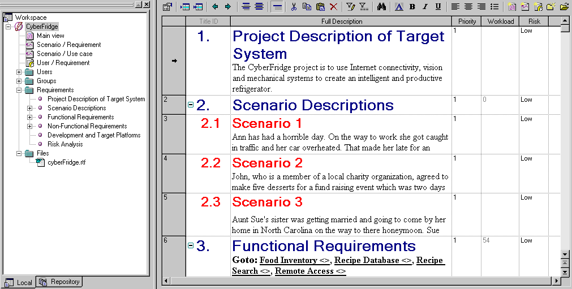
Task: Open the properties icon in the toolbar
Action: pos(167,7)
